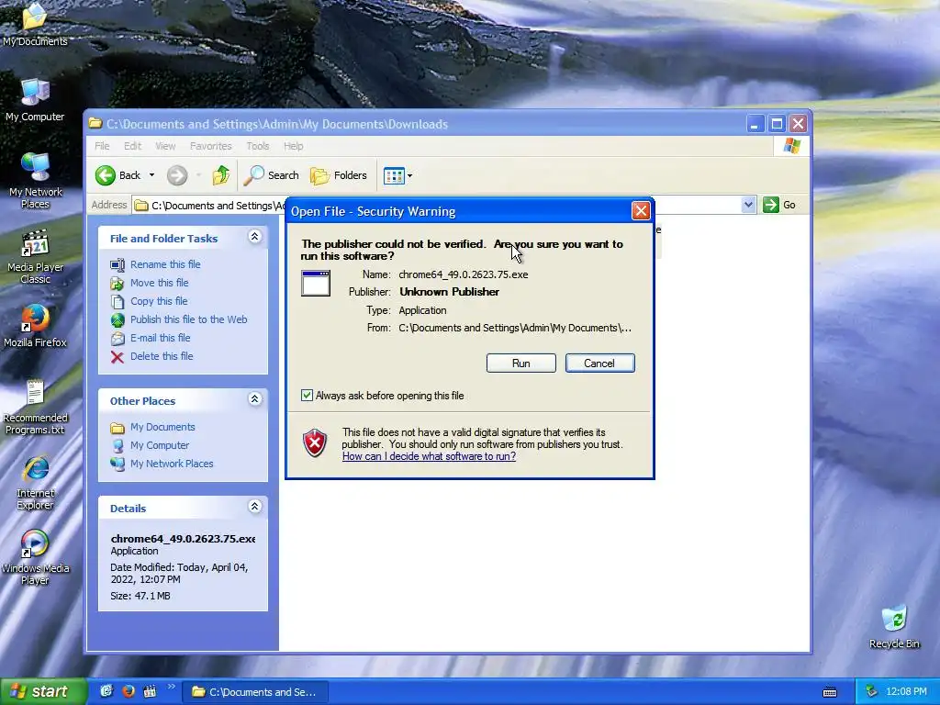Click the Run button in security warning
940x705 pixels.
[521, 364]
